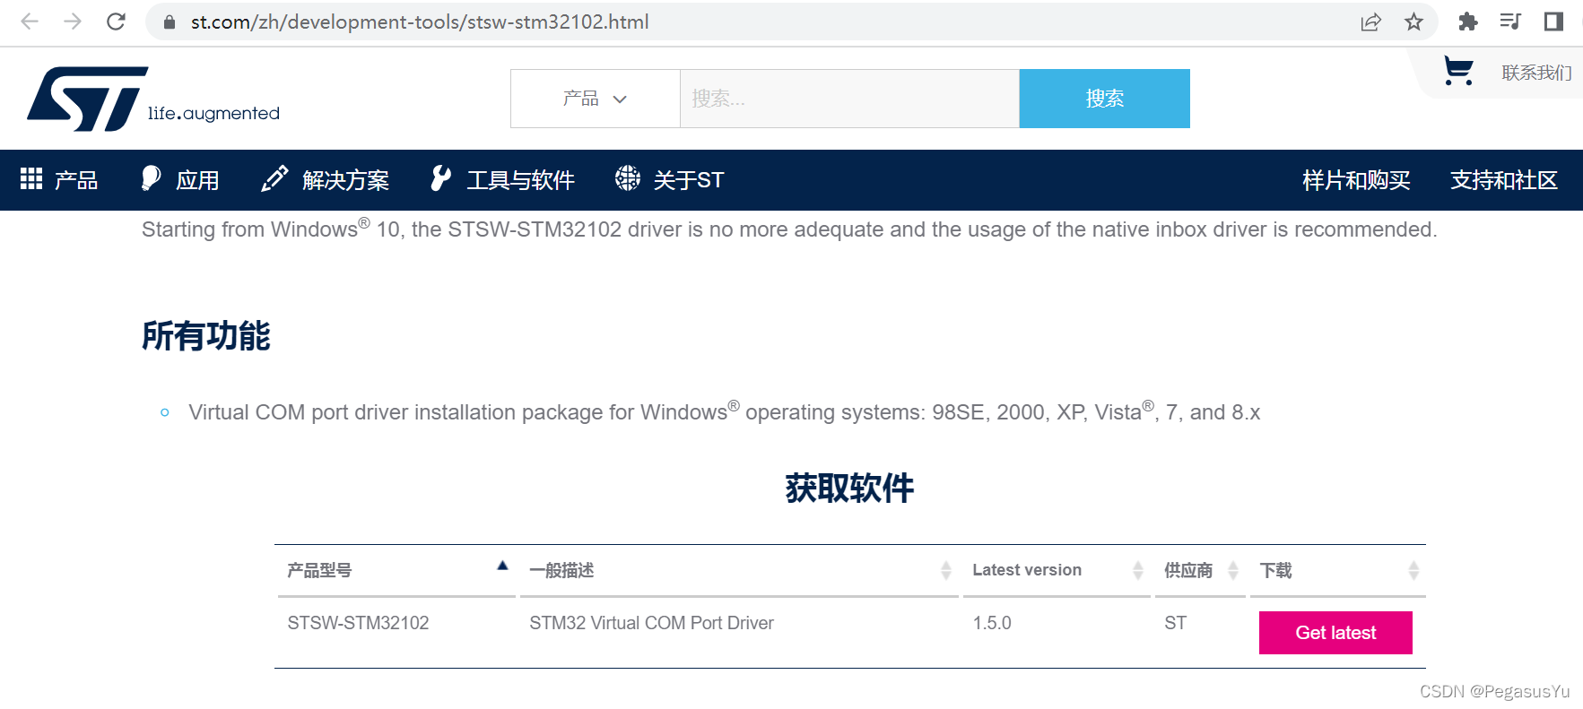
Task: Select the STSW-STM32102 table cell
Action: point(358,623)
